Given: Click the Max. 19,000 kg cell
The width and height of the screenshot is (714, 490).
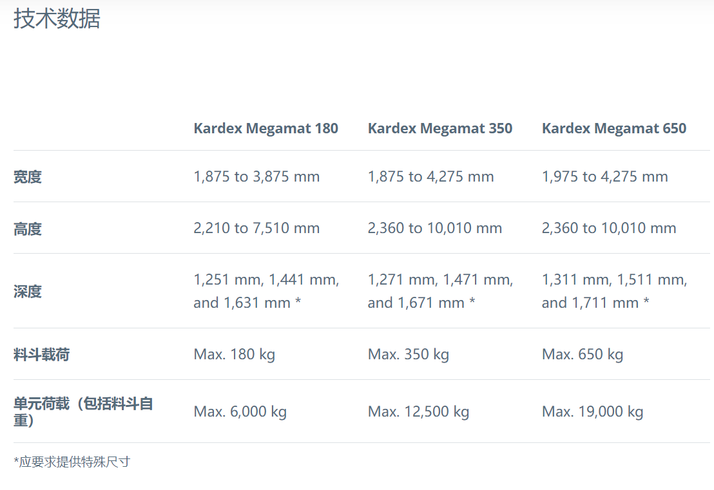Looking at the screenshot, I should [x=592, y=411].
